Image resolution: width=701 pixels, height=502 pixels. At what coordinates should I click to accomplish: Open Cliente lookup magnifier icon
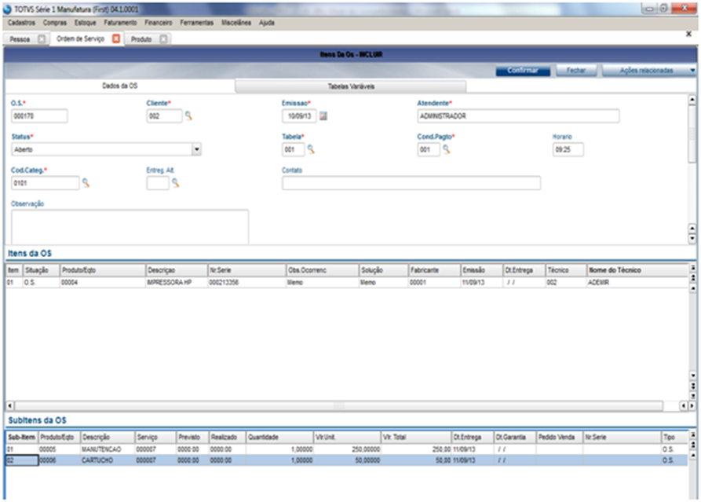188,116
